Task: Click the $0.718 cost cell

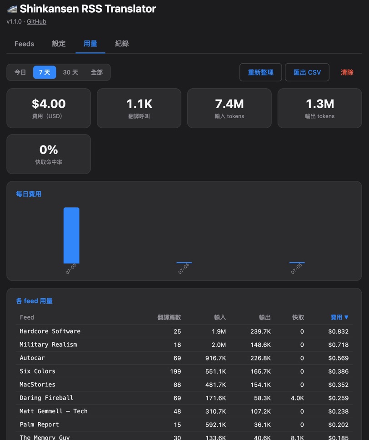Action: coord(339,345)
